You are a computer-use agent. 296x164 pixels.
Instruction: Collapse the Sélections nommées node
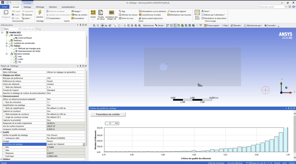pos(6,54)
